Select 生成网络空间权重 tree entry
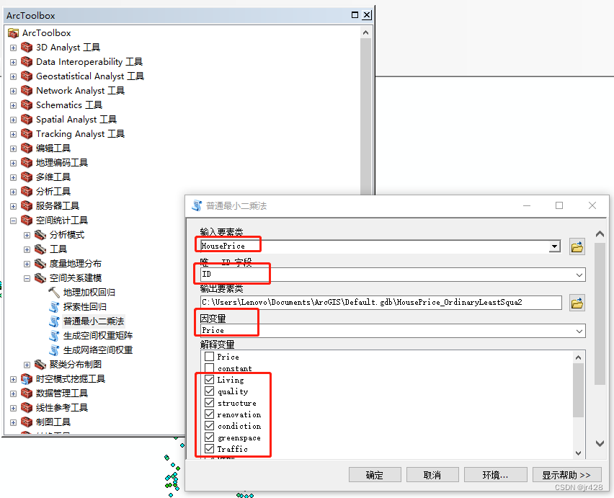 (x=98, y=350)
